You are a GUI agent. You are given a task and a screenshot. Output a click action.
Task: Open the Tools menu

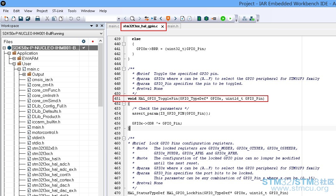click(x=72, y=11)
